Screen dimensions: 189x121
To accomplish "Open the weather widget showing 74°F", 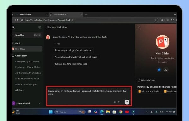I will click(16, 112).
